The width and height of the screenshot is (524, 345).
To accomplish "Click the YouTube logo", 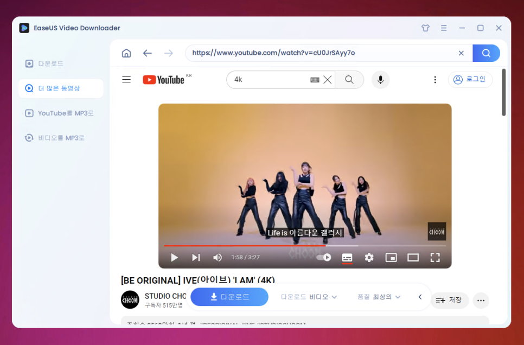I will [x=163, y=80].
